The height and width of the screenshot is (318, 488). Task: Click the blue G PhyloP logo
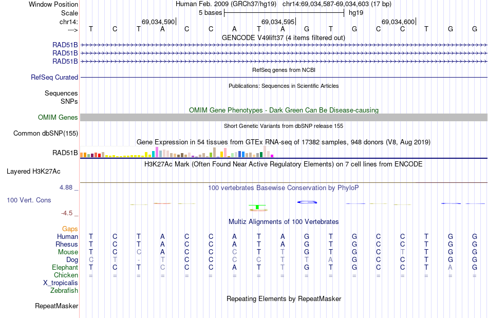coord(307,202)
